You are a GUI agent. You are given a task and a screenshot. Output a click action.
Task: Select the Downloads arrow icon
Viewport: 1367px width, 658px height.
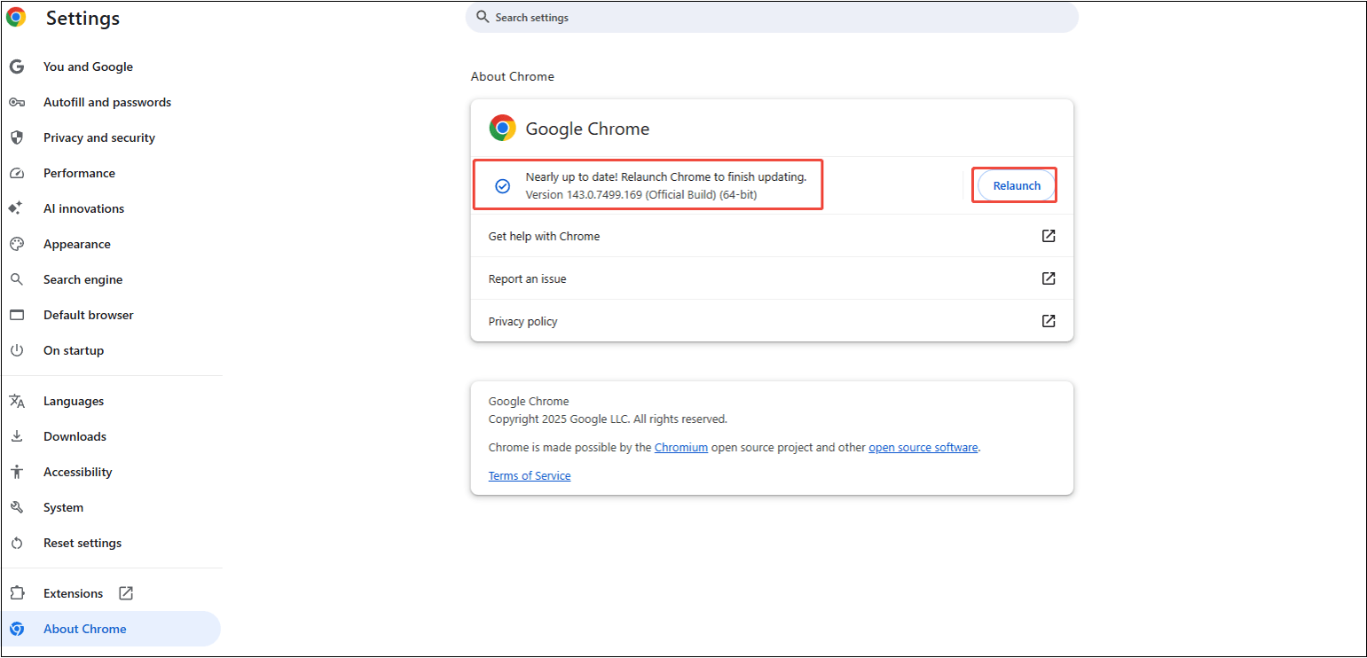point(17,436)
